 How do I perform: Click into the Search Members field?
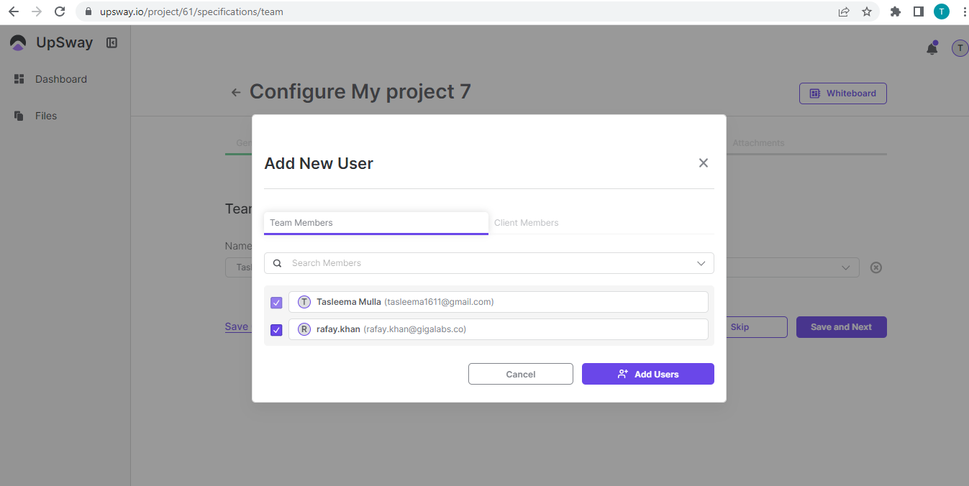[x=482, y=263]
